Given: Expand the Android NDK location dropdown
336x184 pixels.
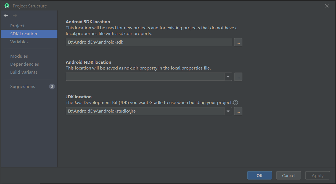Looking at the screenshot, I should click(x=228, y=77).
